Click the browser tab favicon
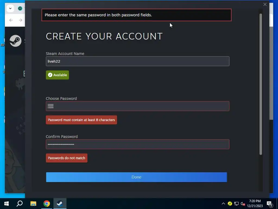Image resolution: width=278 pixels, height=209 pixels. click(x=20, y=8)
